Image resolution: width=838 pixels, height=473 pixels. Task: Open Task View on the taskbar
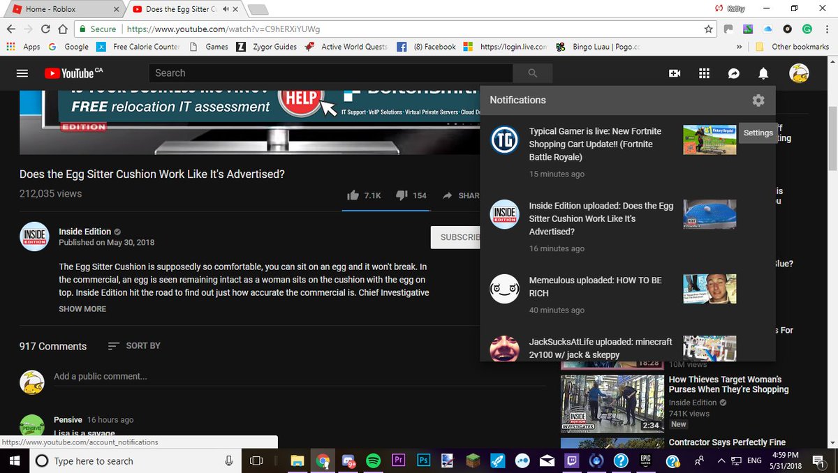click(x=256, y=461)
